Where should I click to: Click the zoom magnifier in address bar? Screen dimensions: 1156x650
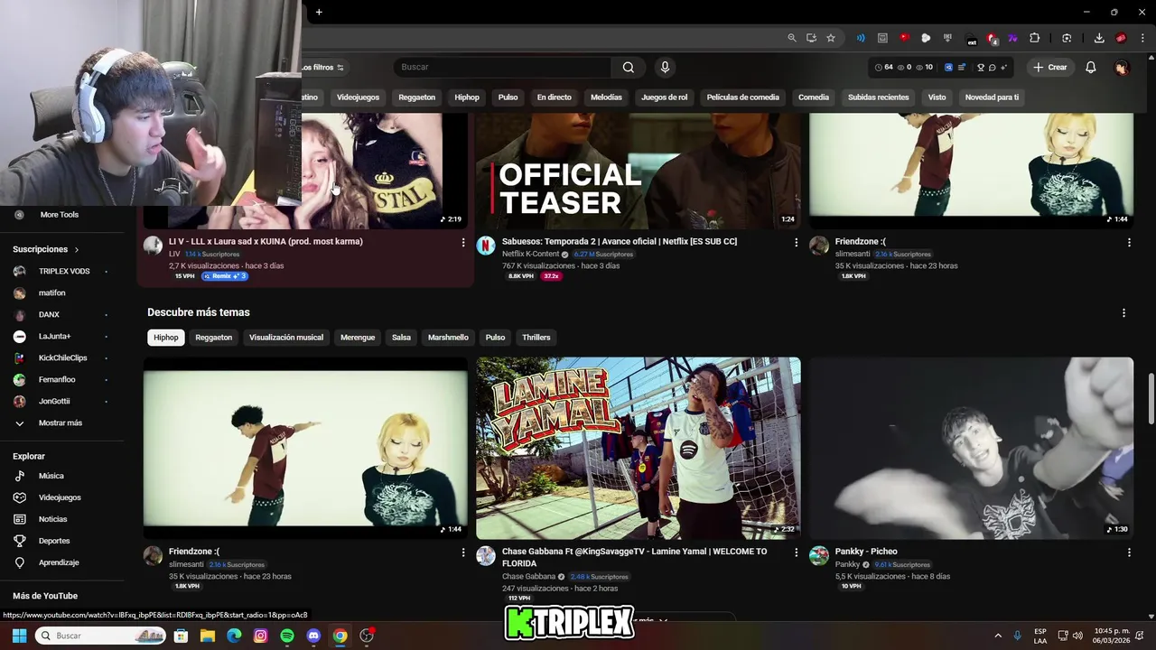[x=792, y=38]
